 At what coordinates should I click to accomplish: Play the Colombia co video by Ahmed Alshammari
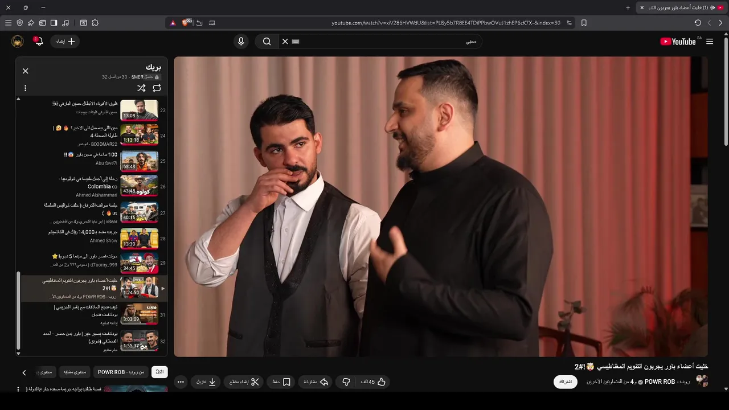click(x=94, y=186)
